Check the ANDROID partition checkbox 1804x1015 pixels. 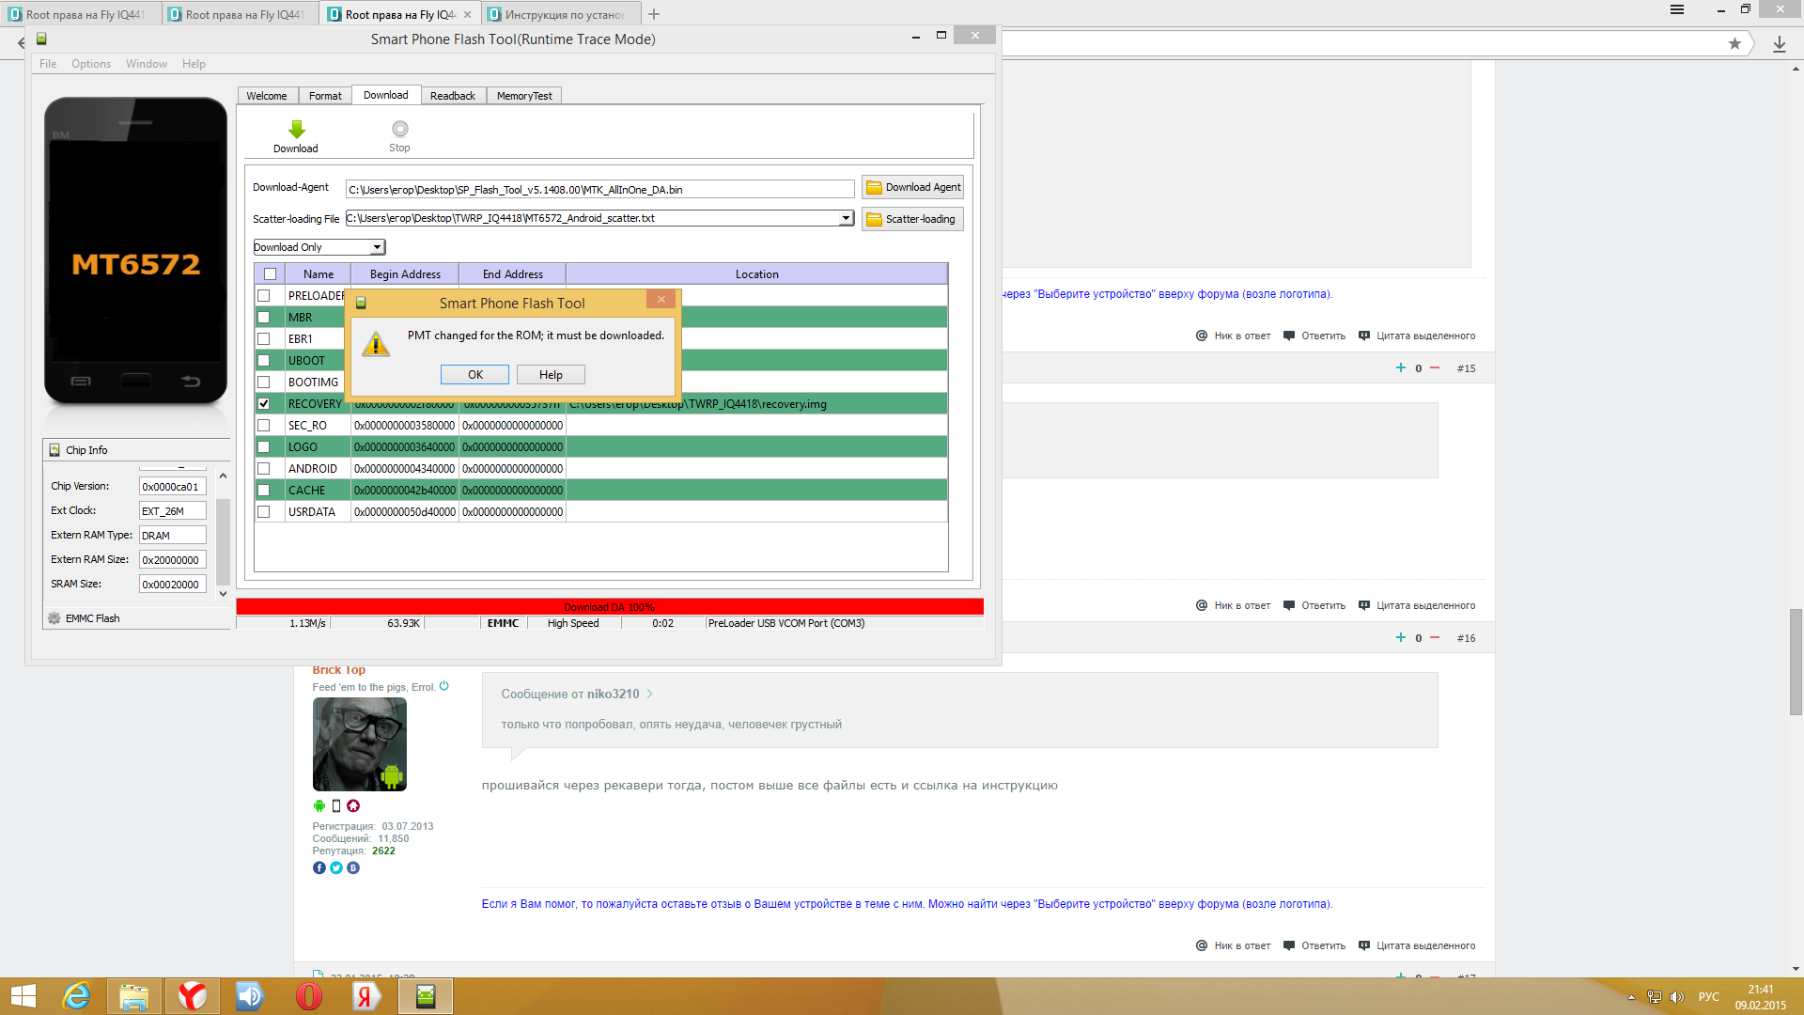coord(264,469)
